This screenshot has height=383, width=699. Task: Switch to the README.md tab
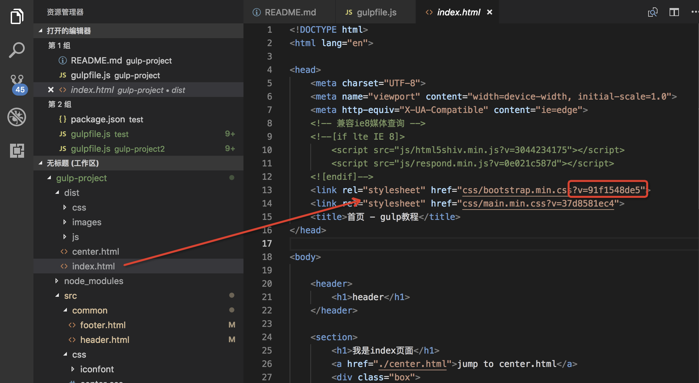click(290, 12)
